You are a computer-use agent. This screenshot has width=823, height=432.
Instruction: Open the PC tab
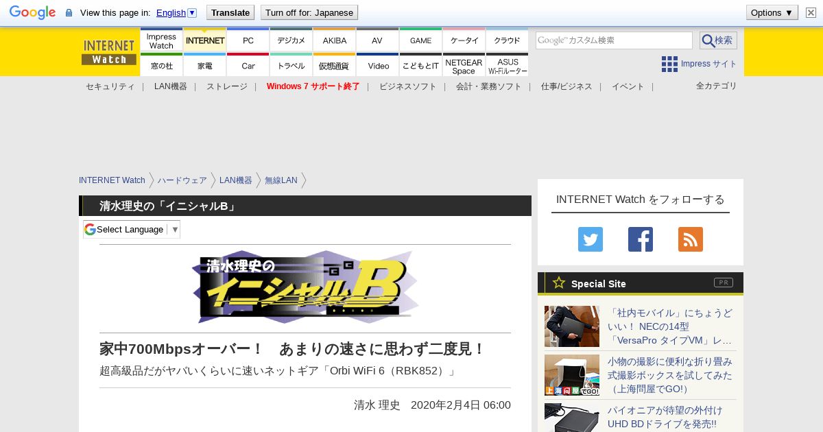tap(248, 40)
